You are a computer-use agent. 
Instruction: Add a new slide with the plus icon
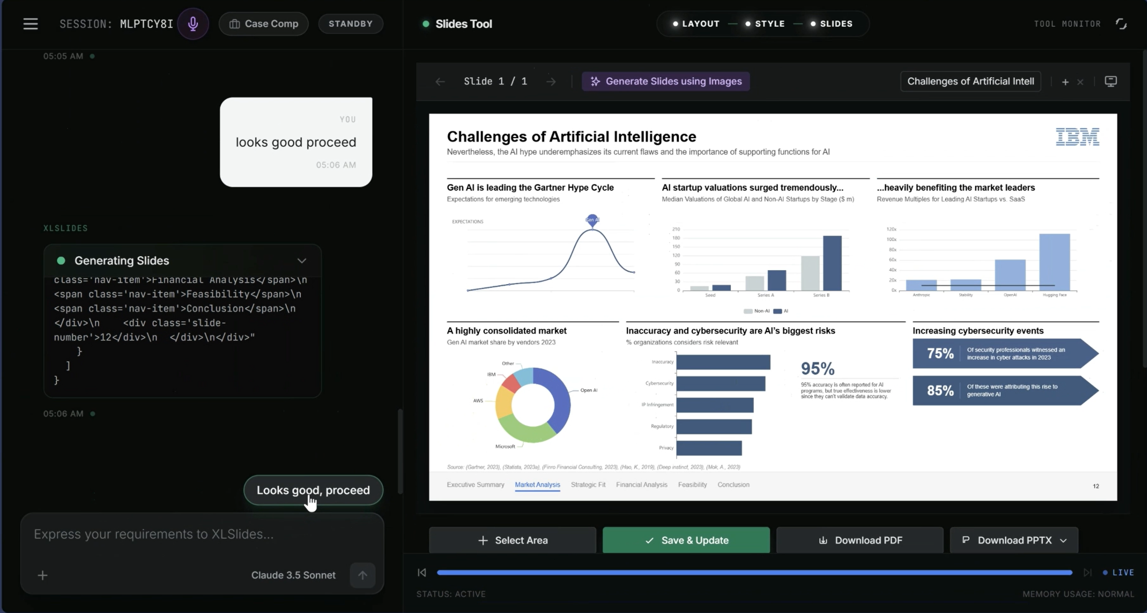click(1065, 82)
